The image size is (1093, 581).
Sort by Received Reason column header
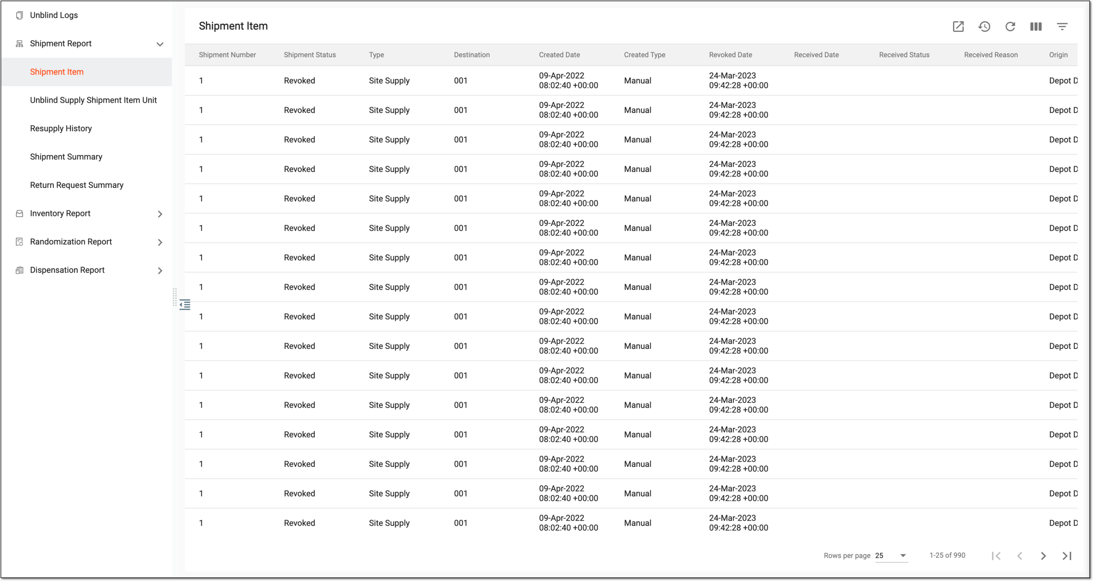click(x=991, y=55)
